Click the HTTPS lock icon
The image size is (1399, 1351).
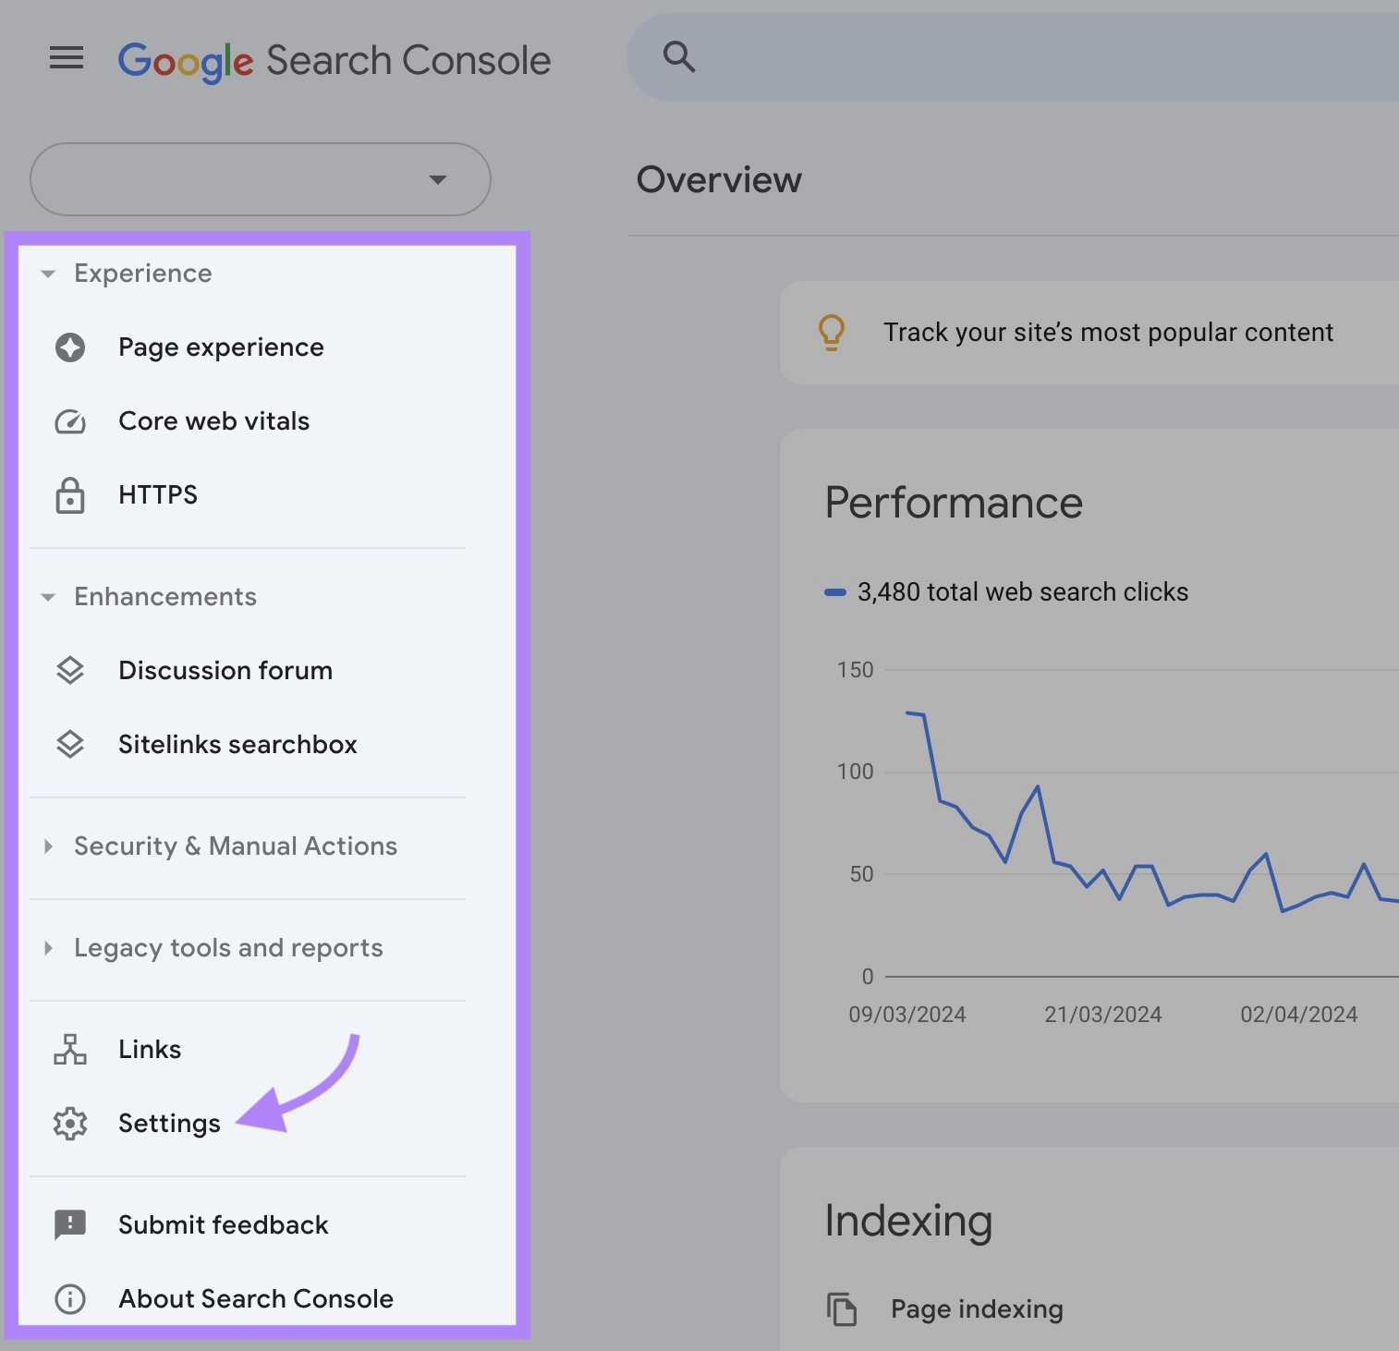tap(70, 495)
